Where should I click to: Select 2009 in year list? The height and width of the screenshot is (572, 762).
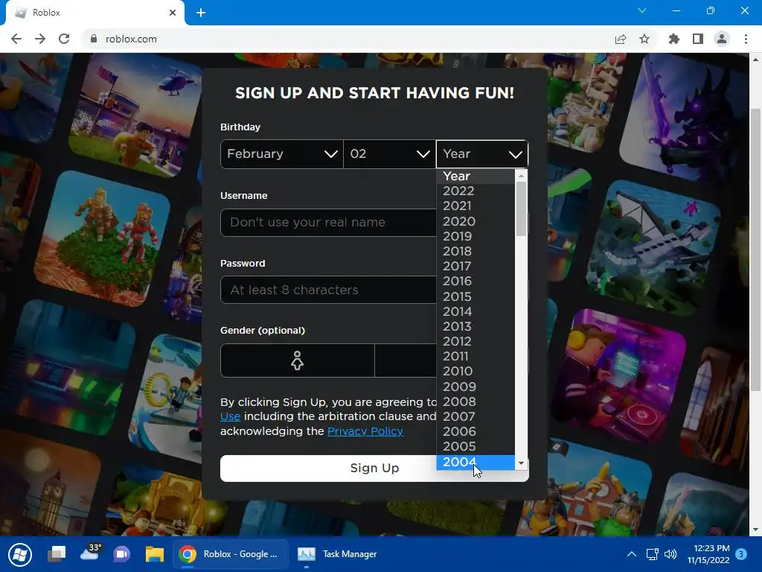click(x=476, y=387)
